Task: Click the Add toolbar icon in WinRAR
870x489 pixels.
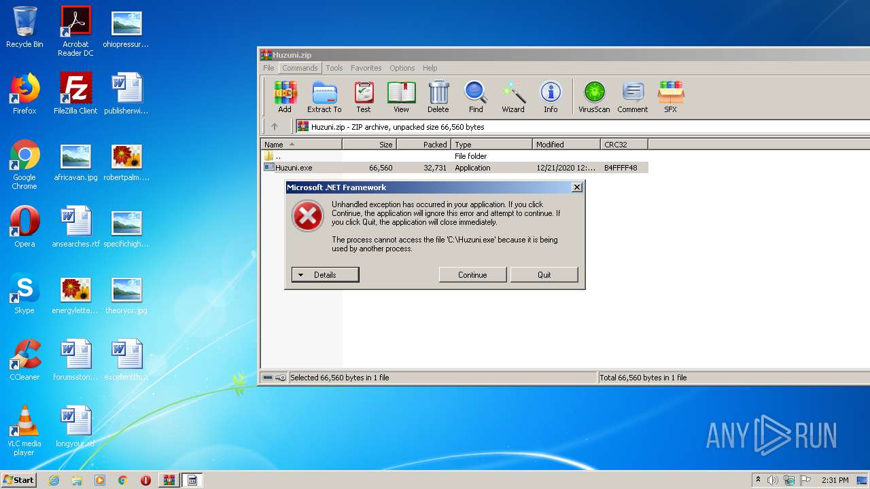Action: click(x=285, y=96)
